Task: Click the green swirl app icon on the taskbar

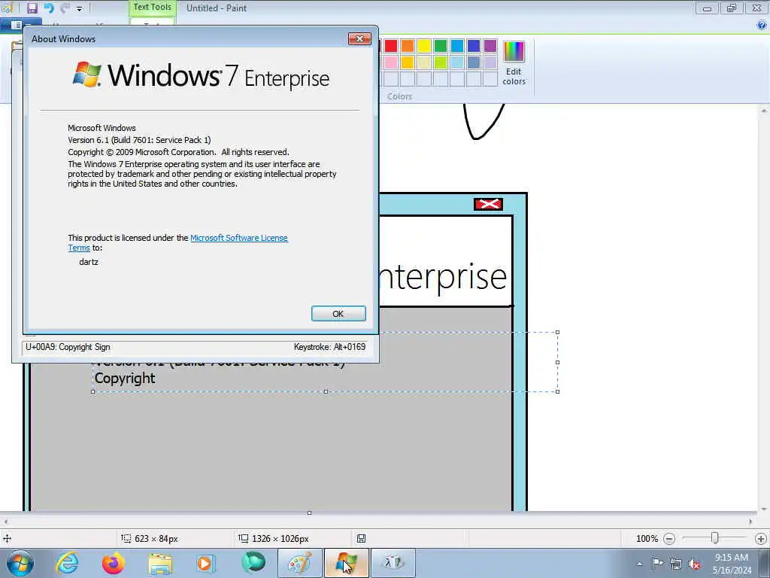Action: click(253, 563)
